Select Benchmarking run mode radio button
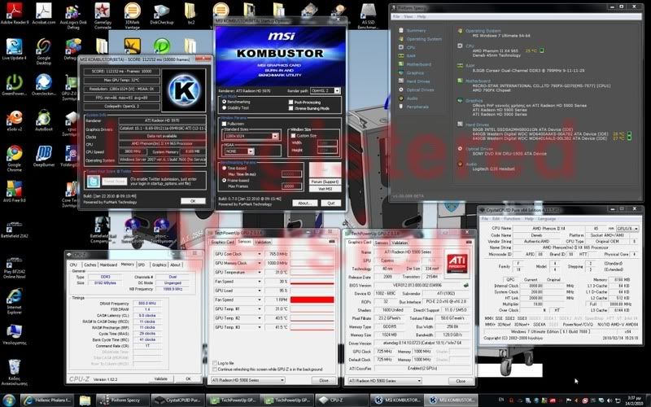The width and height of the screenshot is (651, 407). click(225, 101)
